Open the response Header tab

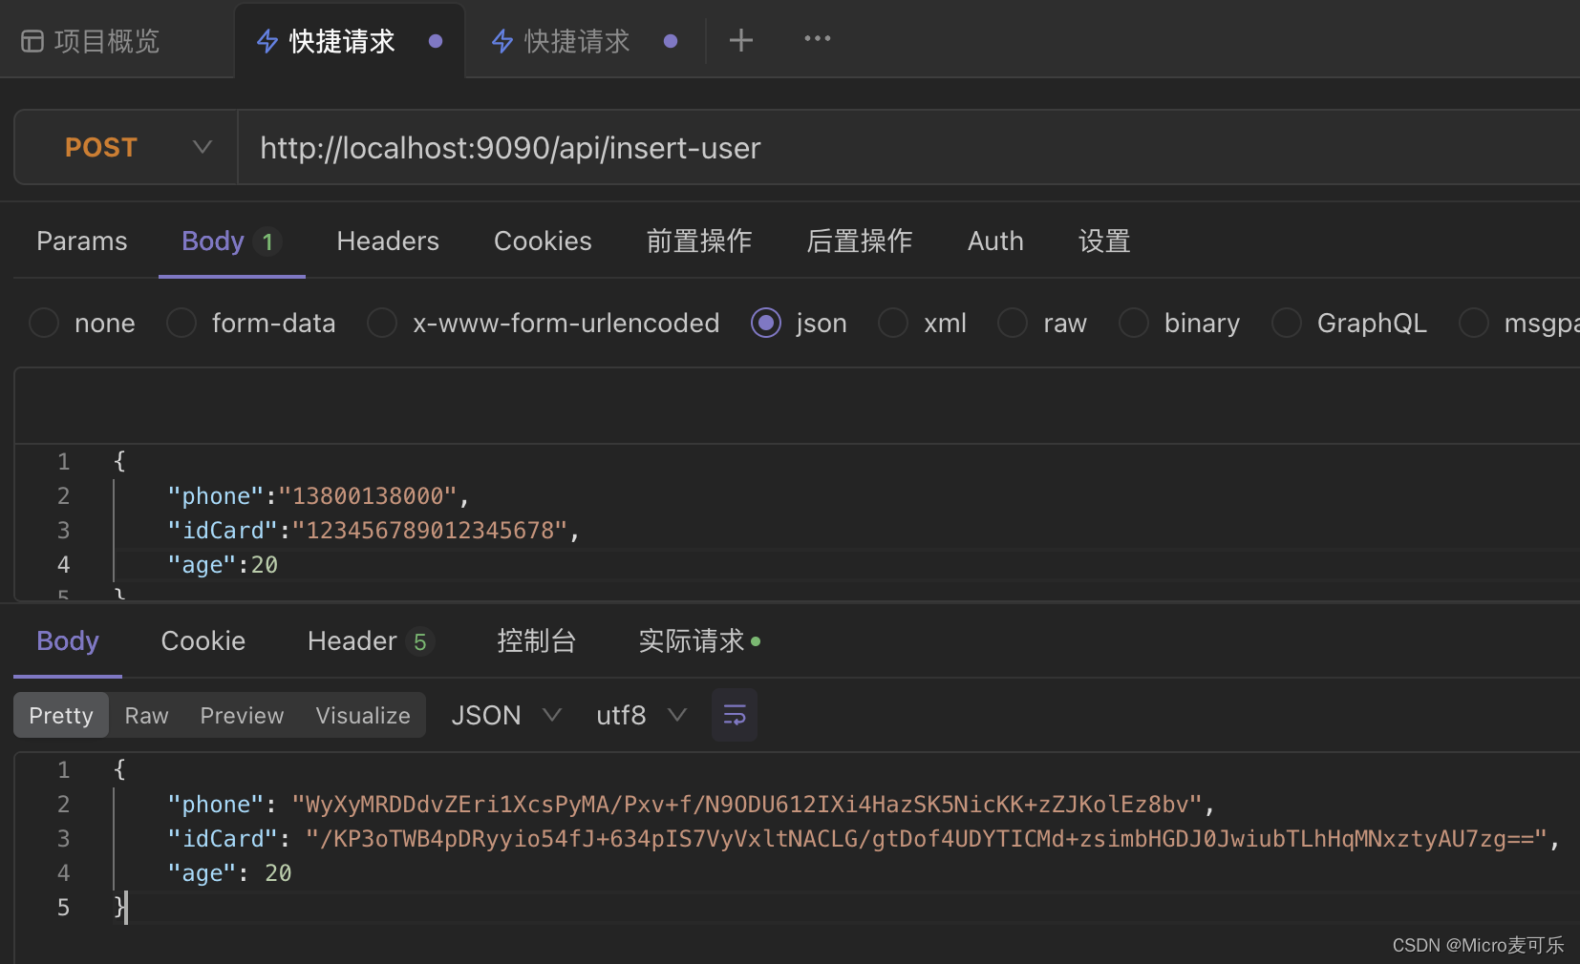click(371, 641)
